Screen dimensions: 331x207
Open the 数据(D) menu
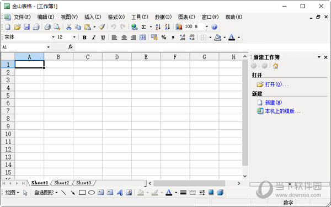click(x=163, y=17)
